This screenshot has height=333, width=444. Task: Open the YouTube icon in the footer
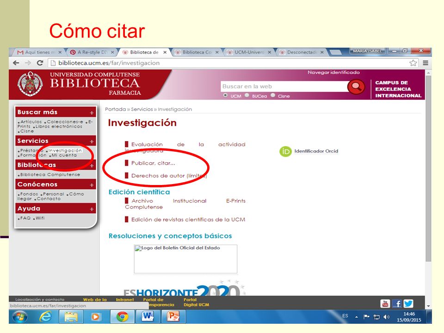click(x=385, y=303)
